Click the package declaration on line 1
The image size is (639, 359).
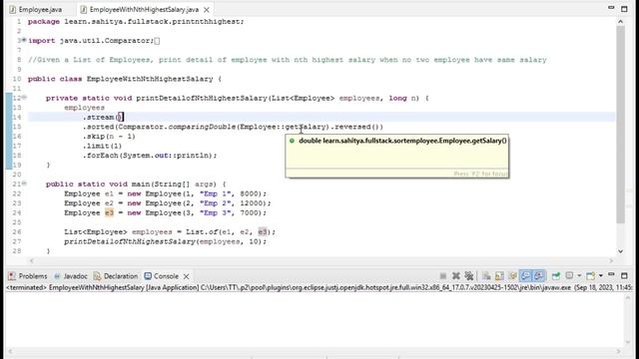pos(136,22)
